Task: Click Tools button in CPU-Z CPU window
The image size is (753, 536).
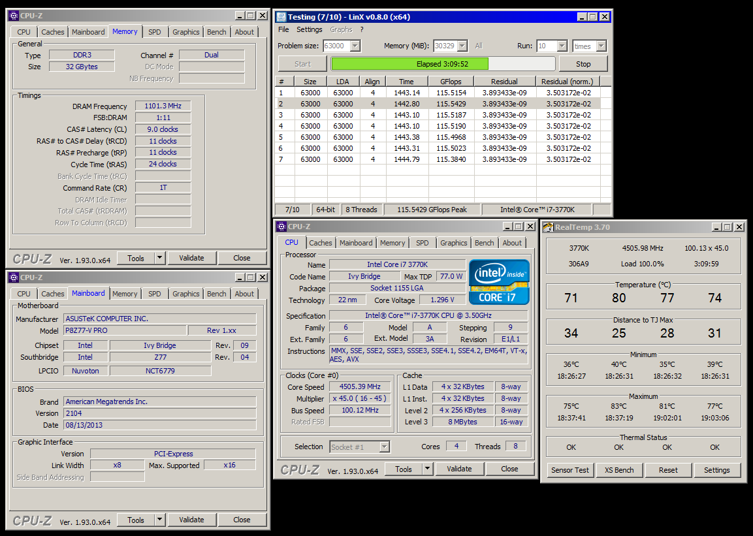Action: pyautogui.click(x=404, y=469)
